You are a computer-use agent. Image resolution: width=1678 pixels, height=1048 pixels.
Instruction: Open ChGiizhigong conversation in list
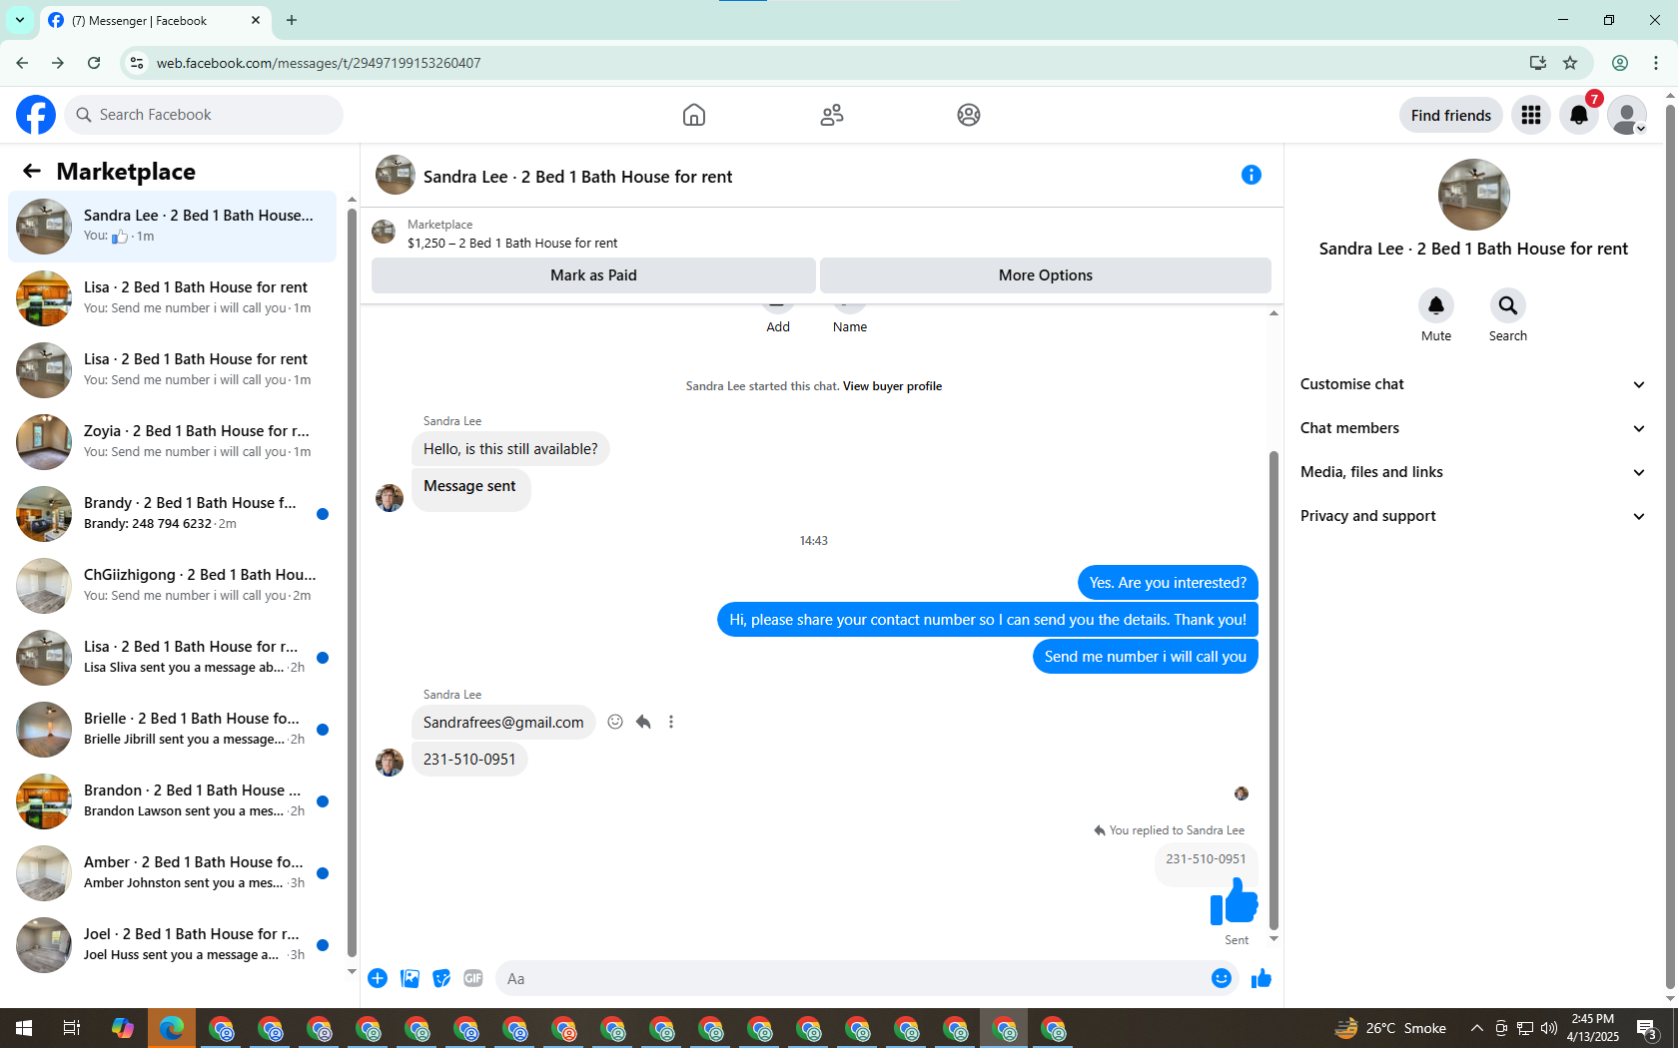[x=172, y=586]
